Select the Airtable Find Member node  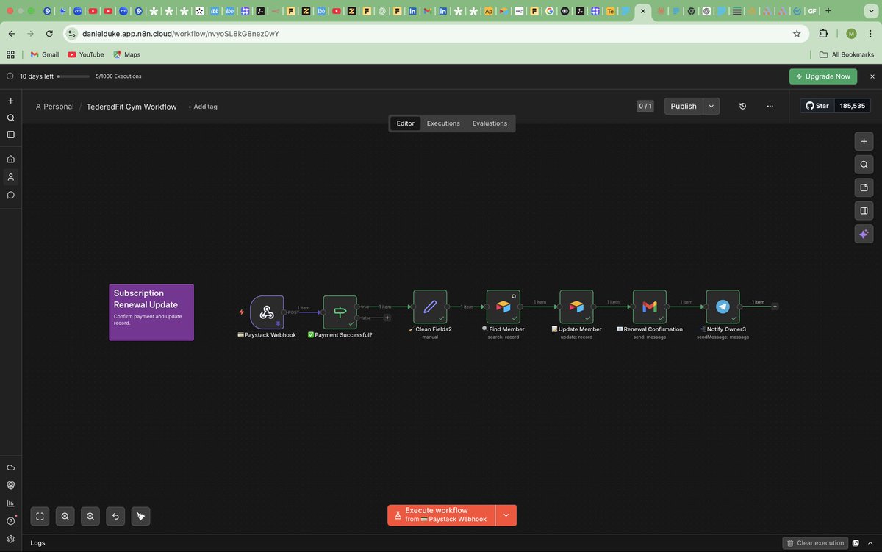(x=503, y=307)
